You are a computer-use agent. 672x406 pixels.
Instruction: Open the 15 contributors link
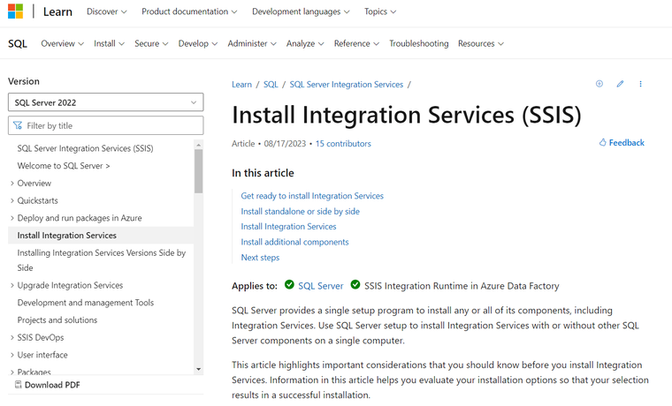[x=343, y=144]
